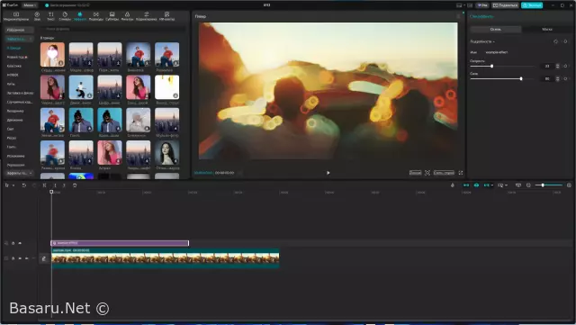Viewport: 576px width, 325px height.
Task: Switch to the Звук audio tab
Action: tap(37, 16)
